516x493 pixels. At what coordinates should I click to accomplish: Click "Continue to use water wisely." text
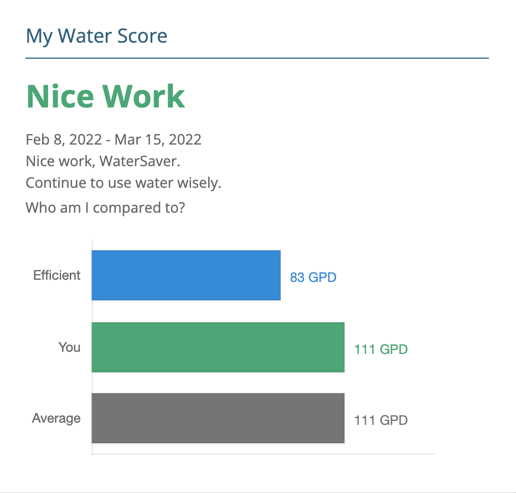(x=123, y=183)
